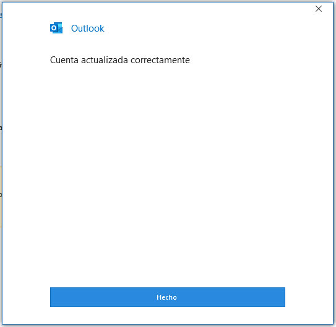The width and height of the screenshot is (336, 327).
Task: Click the word 'correctamente' in the heading
Action: pos(160,60)
